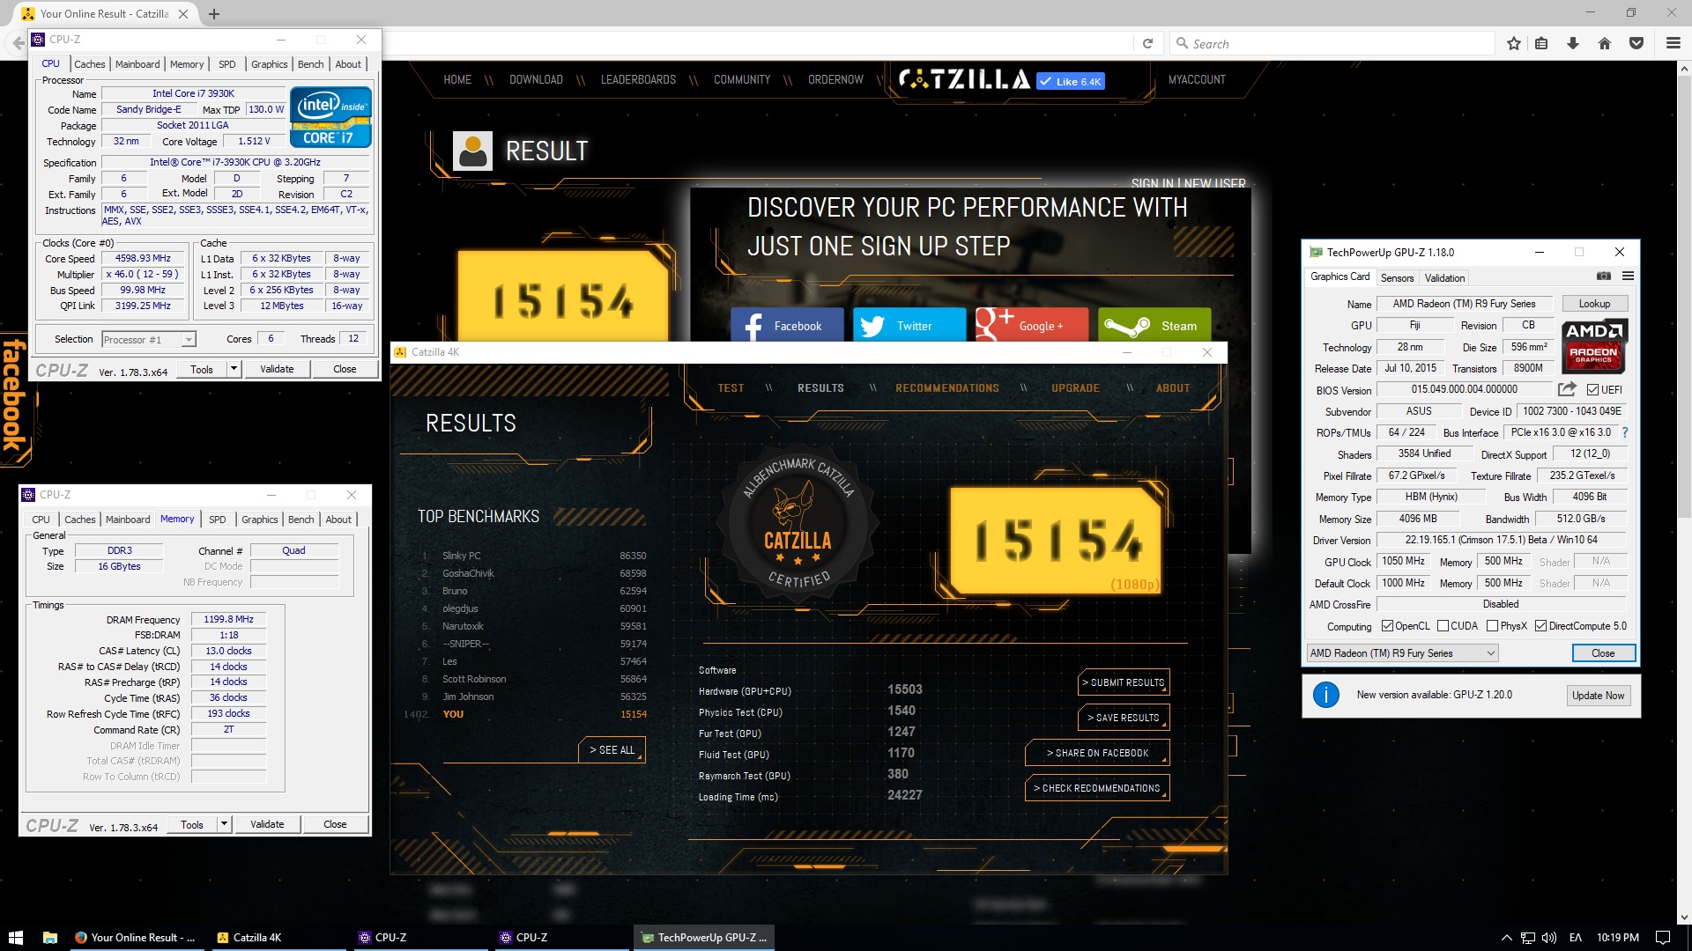Click the browser page vertical scrollbar
Screen dimensions: 1692x951
click(1684, 493)
